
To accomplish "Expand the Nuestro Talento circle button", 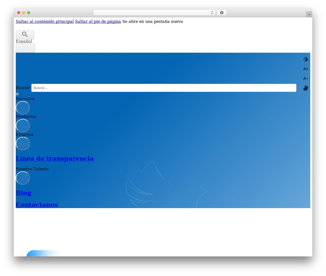I will (x=23, y=178).
